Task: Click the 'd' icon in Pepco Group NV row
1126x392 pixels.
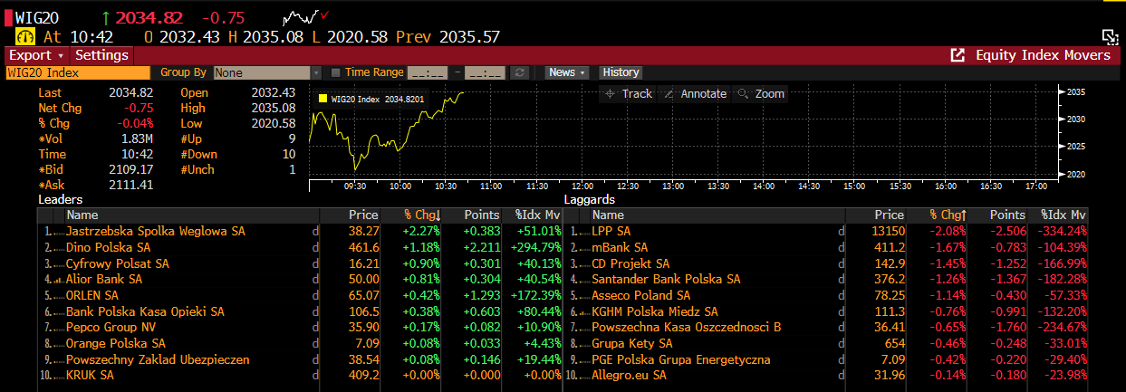Action: [315, 327]
